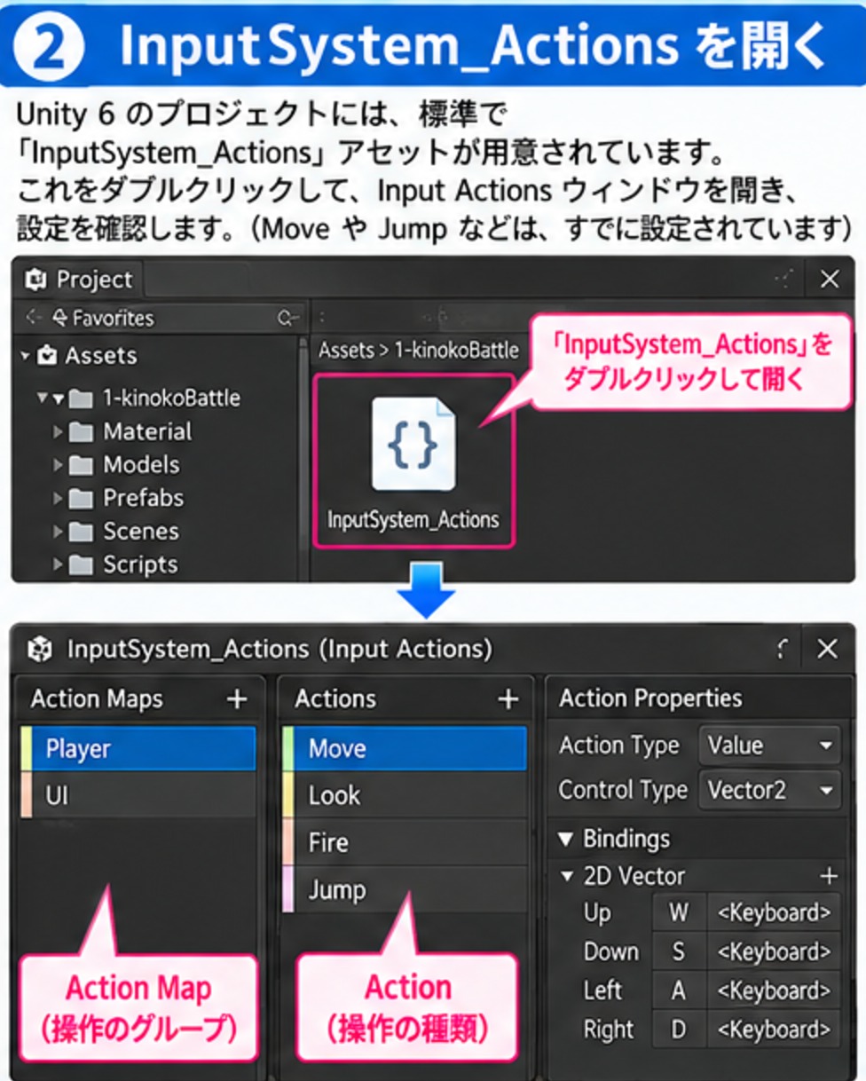Viewport: 866px width, 1081px height.
Task: Click the Left binding A key
Action: click(679, 990)
